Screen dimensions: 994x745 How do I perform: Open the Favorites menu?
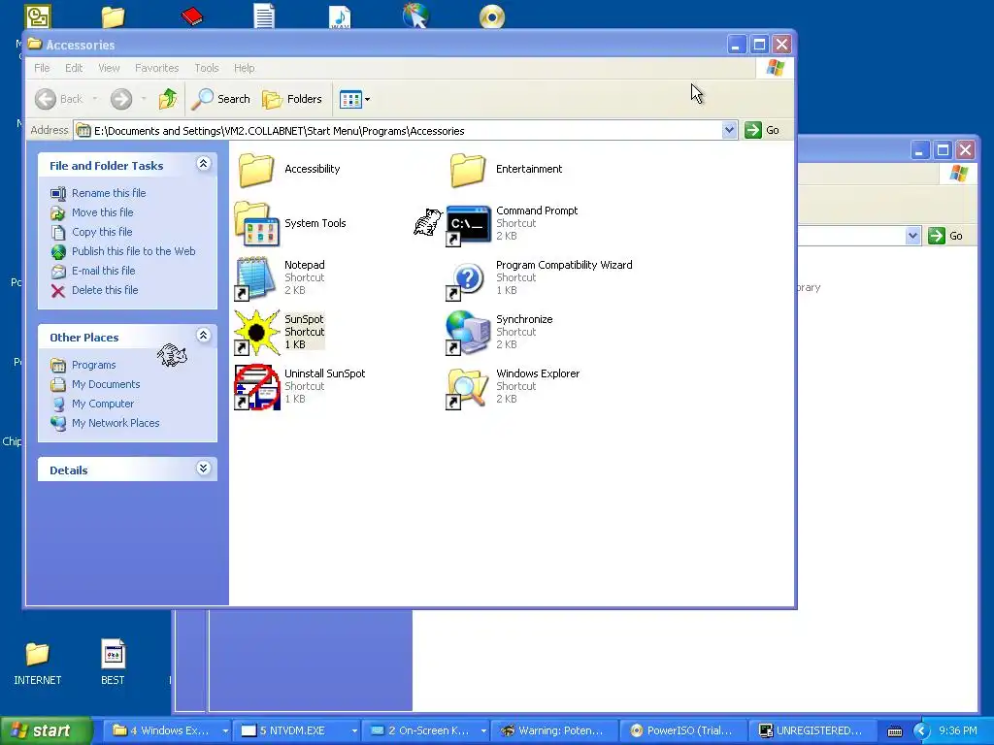click(x=156, y=68)
